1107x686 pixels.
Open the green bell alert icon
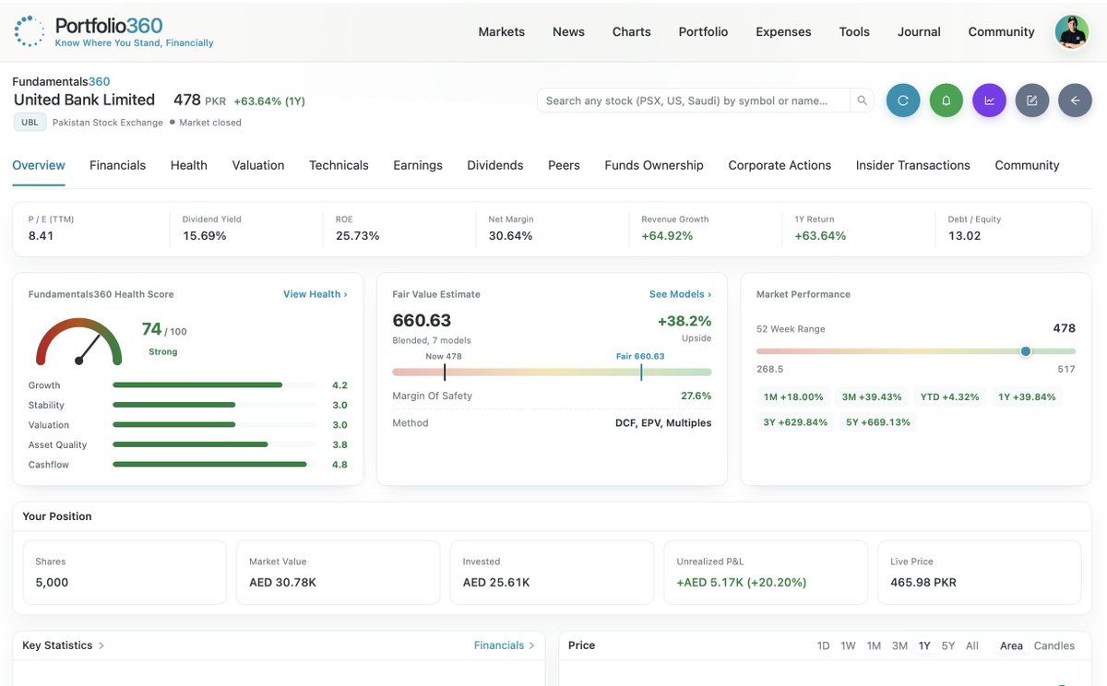coord(946,101)
